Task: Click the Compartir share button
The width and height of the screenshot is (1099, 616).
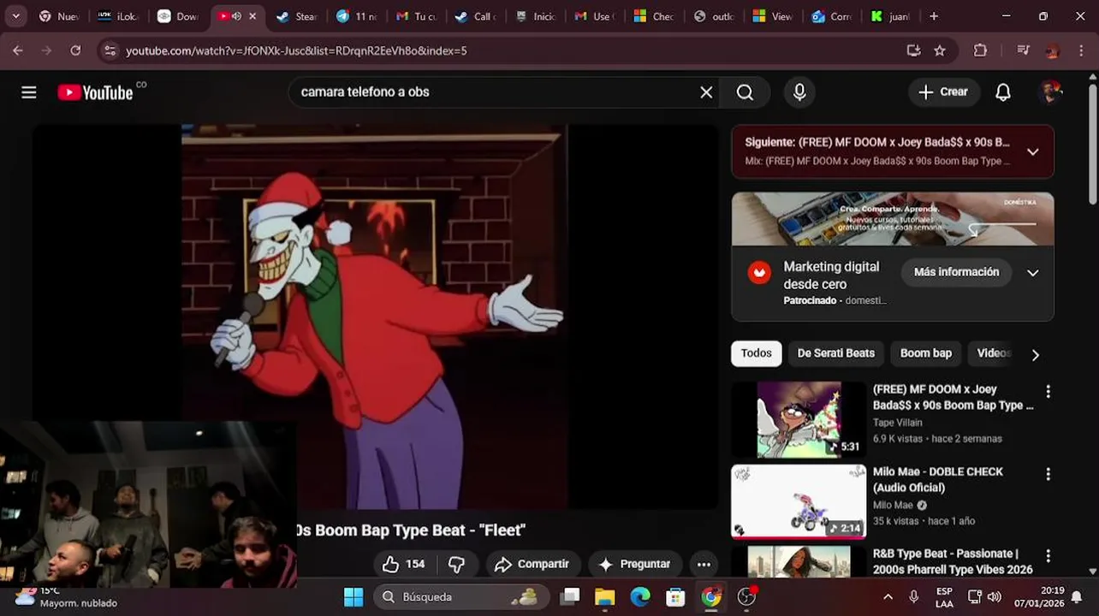Action: [532, 564]
